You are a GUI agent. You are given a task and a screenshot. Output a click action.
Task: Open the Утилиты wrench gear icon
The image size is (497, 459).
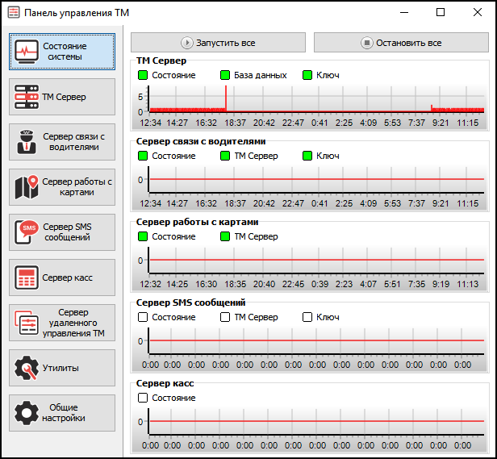click(27, 368)
